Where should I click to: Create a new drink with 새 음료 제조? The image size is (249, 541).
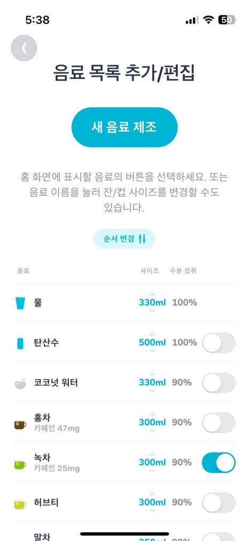[x=124, y=127]
